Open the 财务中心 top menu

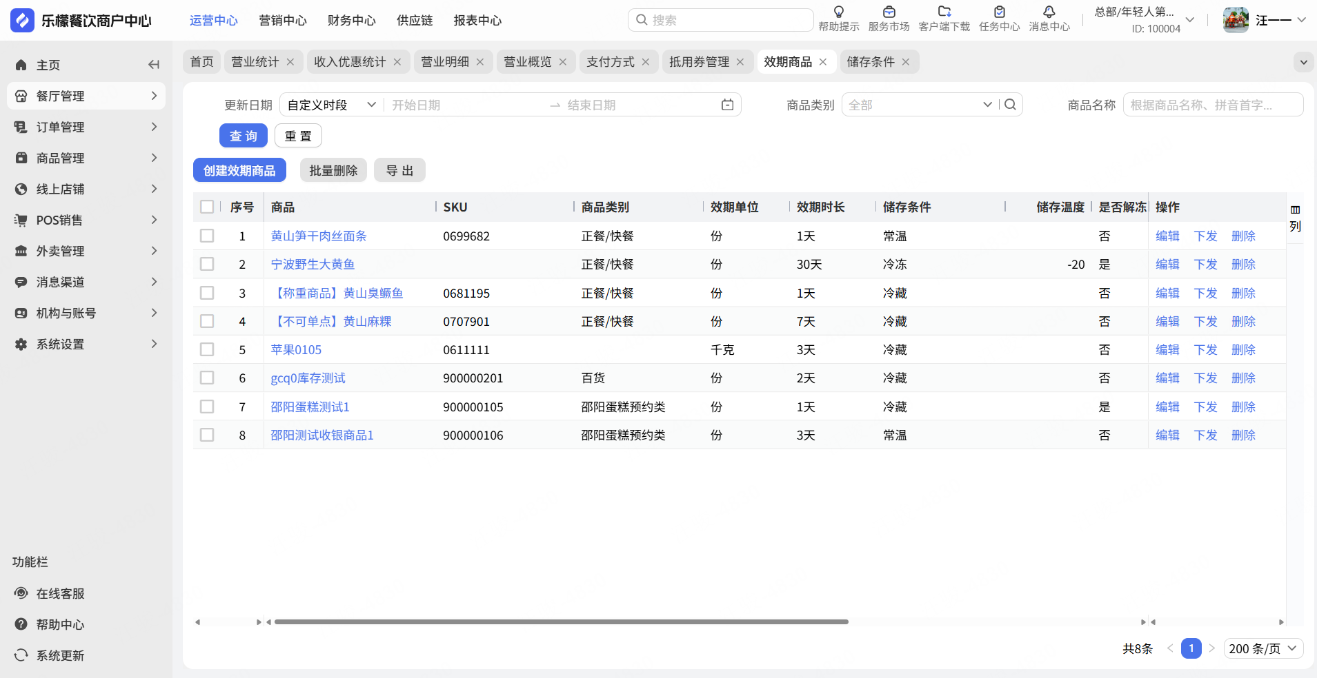click(x=351, y=21)
